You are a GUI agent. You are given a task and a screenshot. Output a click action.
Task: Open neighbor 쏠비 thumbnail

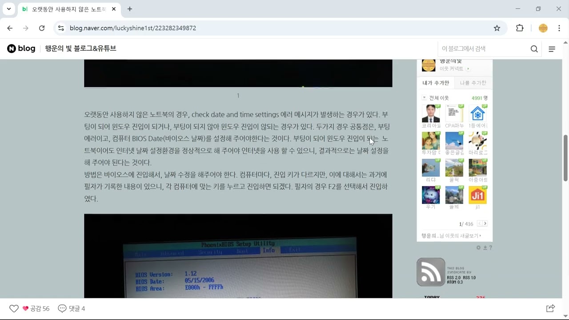[x=454, y=195]
